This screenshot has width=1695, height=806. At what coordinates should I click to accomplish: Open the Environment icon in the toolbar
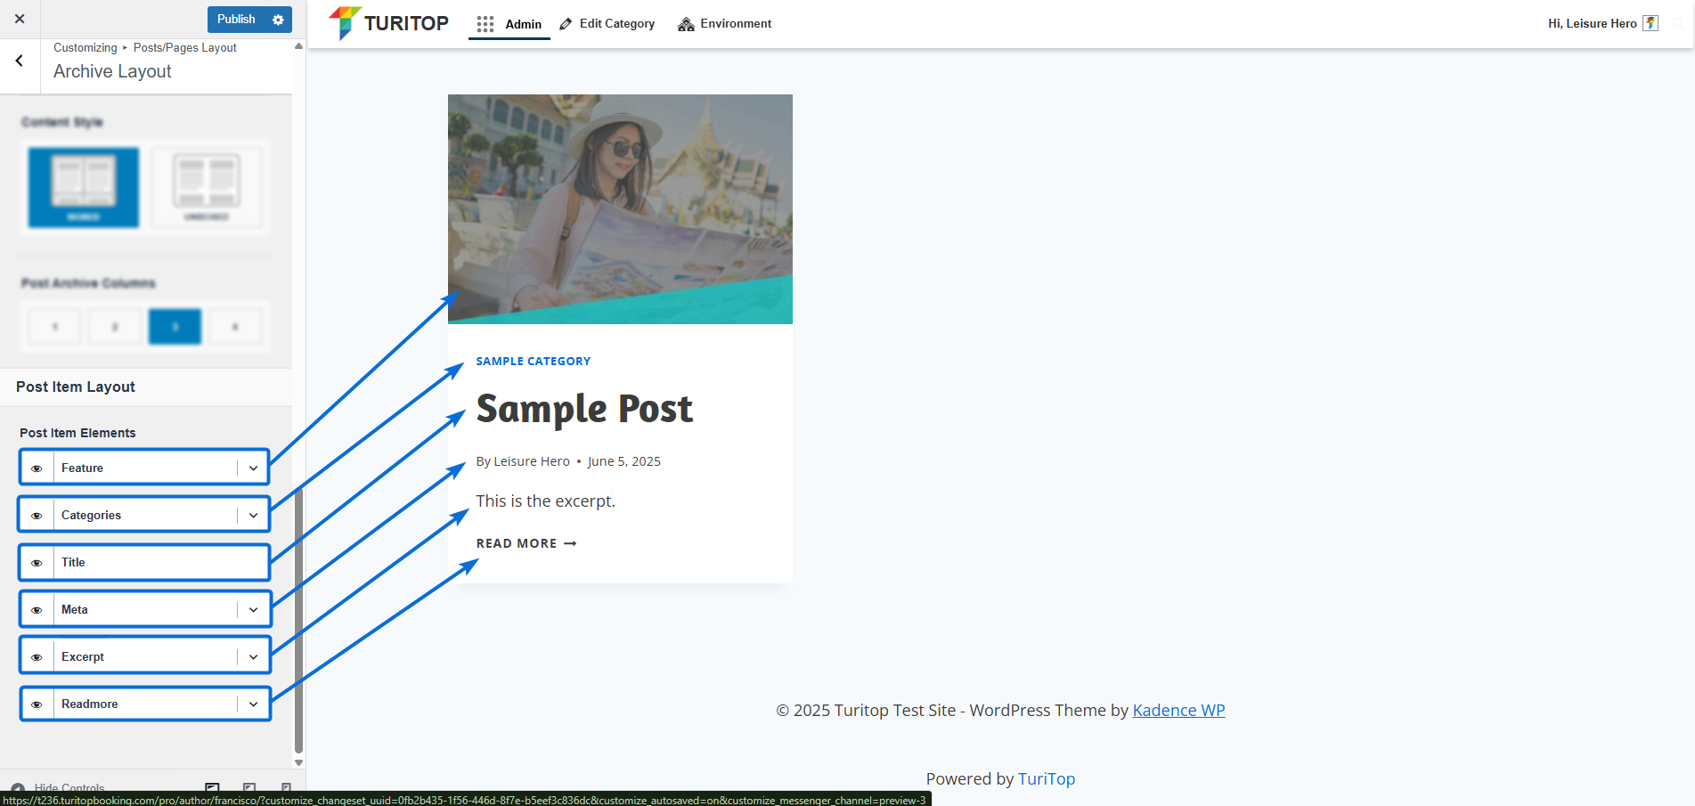686,24
